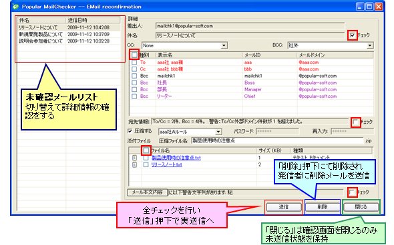Screen dimensions: 394x245
Task: Click the 再入力 password field
Action: coord(352,131)
